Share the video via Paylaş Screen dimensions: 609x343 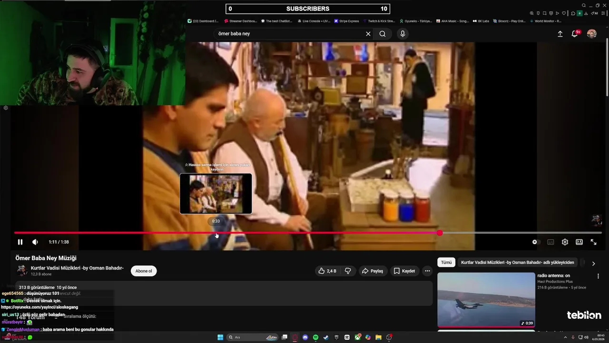373,271
